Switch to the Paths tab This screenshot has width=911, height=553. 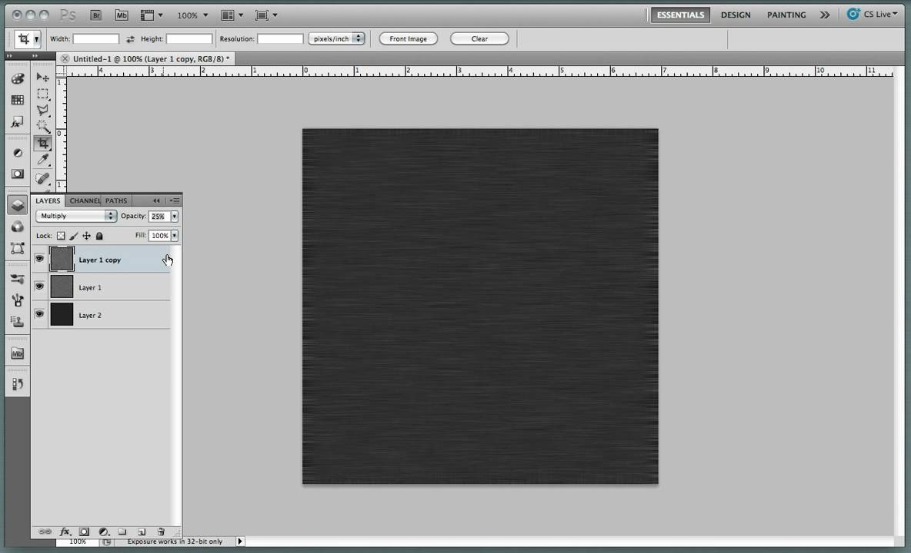[x=116, y=200]
